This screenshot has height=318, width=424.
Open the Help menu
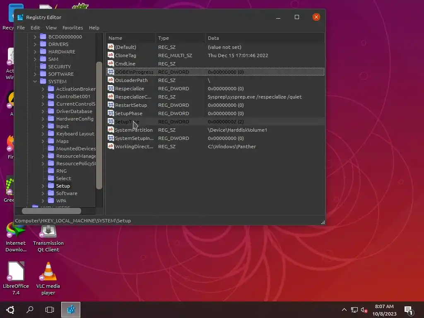(94, 28)
